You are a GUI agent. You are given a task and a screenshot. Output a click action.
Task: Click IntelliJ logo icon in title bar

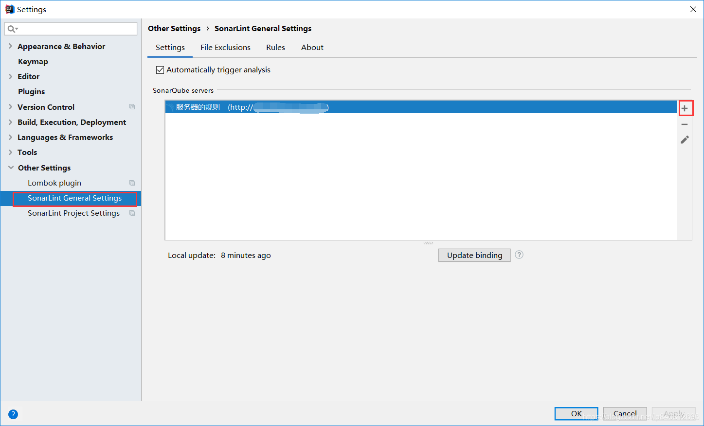[9, 9]
